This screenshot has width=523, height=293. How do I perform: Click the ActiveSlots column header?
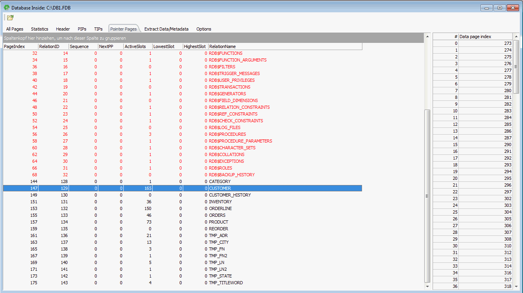pyautogui.click(x=137, y=46)
